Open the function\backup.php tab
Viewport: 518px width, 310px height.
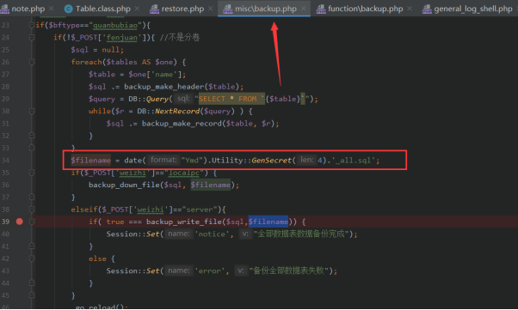click(x=366, y=9)
